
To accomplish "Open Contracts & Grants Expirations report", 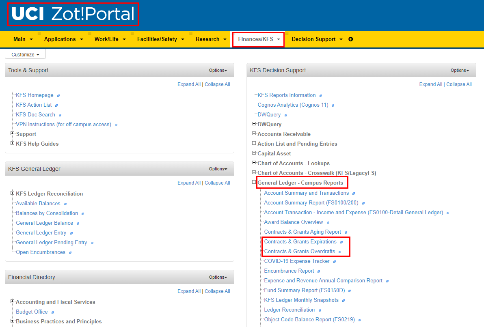I will point(300,241).
